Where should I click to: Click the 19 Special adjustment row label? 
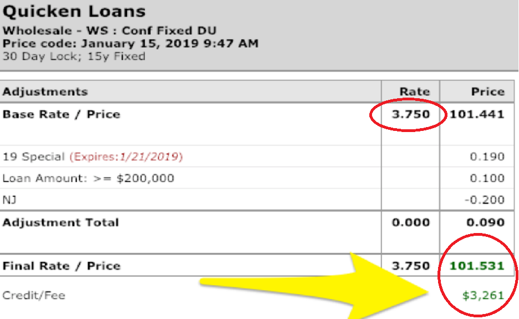click(34, 157)
